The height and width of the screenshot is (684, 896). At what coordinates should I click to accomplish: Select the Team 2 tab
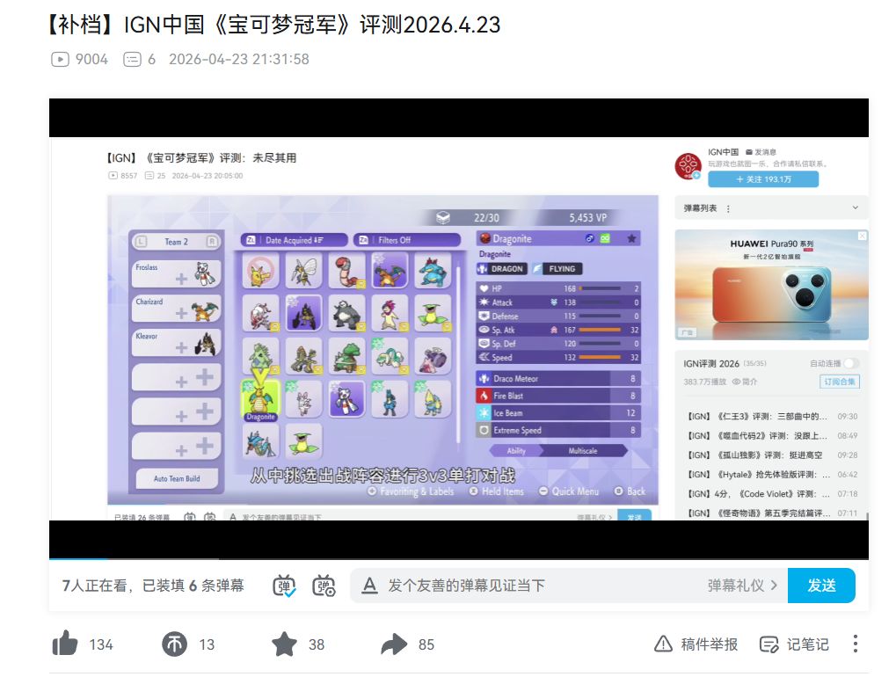pos(176,242)
